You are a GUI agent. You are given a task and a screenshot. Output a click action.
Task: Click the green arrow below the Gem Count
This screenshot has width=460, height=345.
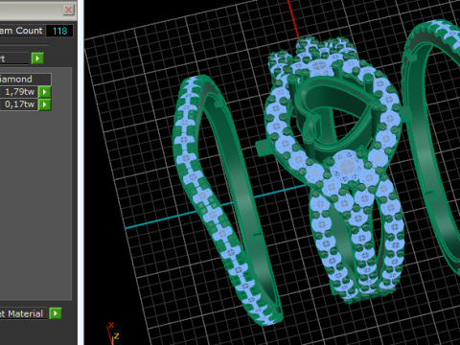pyautogui.click(x=37, y=58)
